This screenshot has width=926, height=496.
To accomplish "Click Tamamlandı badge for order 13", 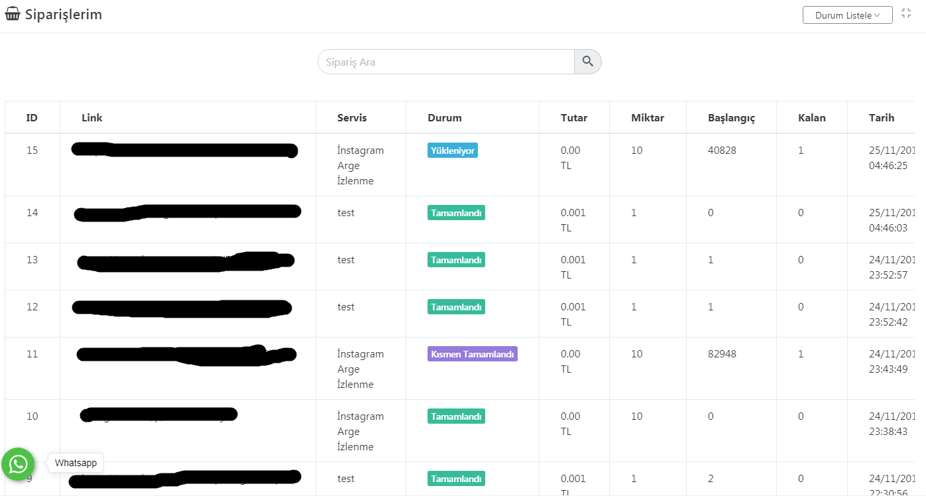I will tap(456, 260).
